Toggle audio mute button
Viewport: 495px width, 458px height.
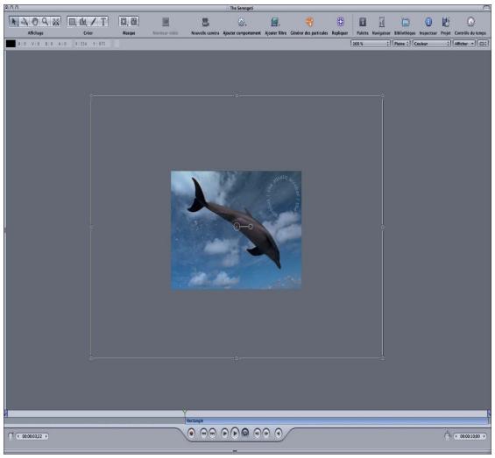tap(278, 433)
